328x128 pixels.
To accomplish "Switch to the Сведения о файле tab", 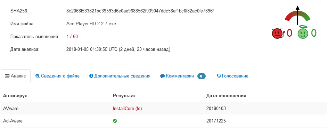I will click(58, 76).
